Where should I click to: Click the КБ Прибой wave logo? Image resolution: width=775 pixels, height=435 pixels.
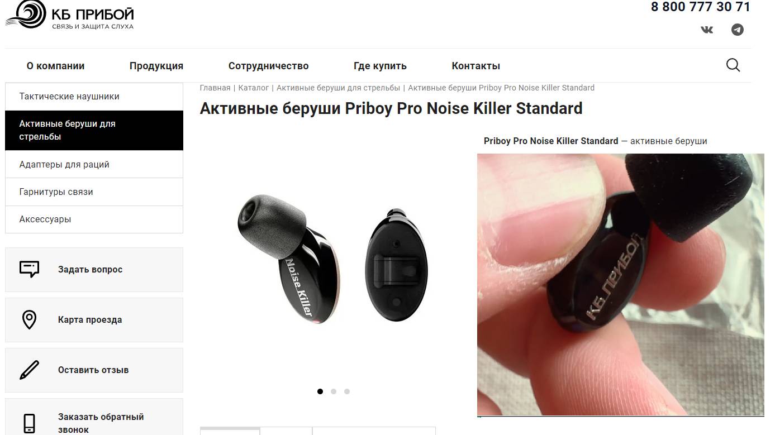pyautogui.click(x=26, y=15)
